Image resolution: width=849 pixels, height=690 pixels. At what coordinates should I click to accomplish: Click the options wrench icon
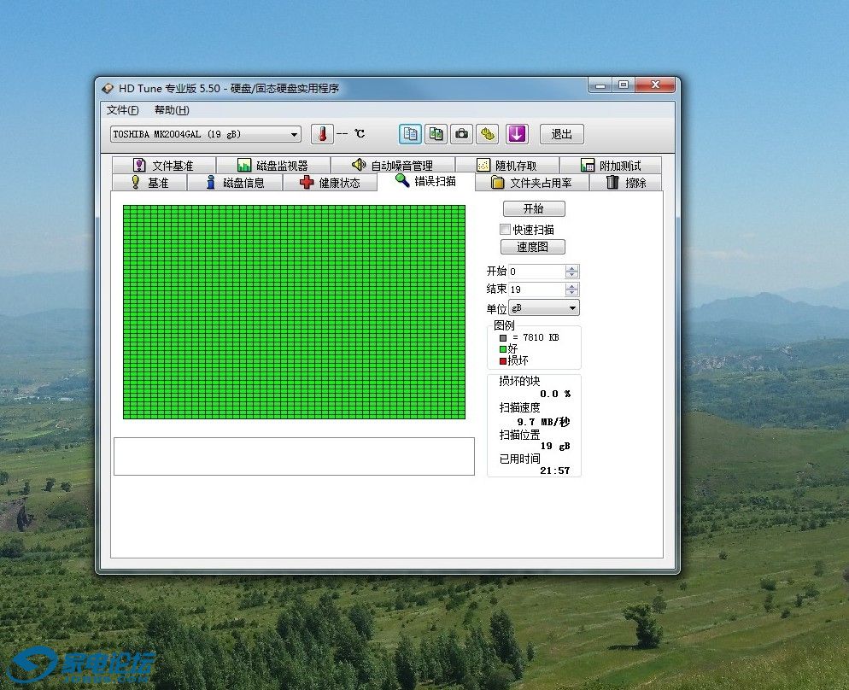click(487, 134)
